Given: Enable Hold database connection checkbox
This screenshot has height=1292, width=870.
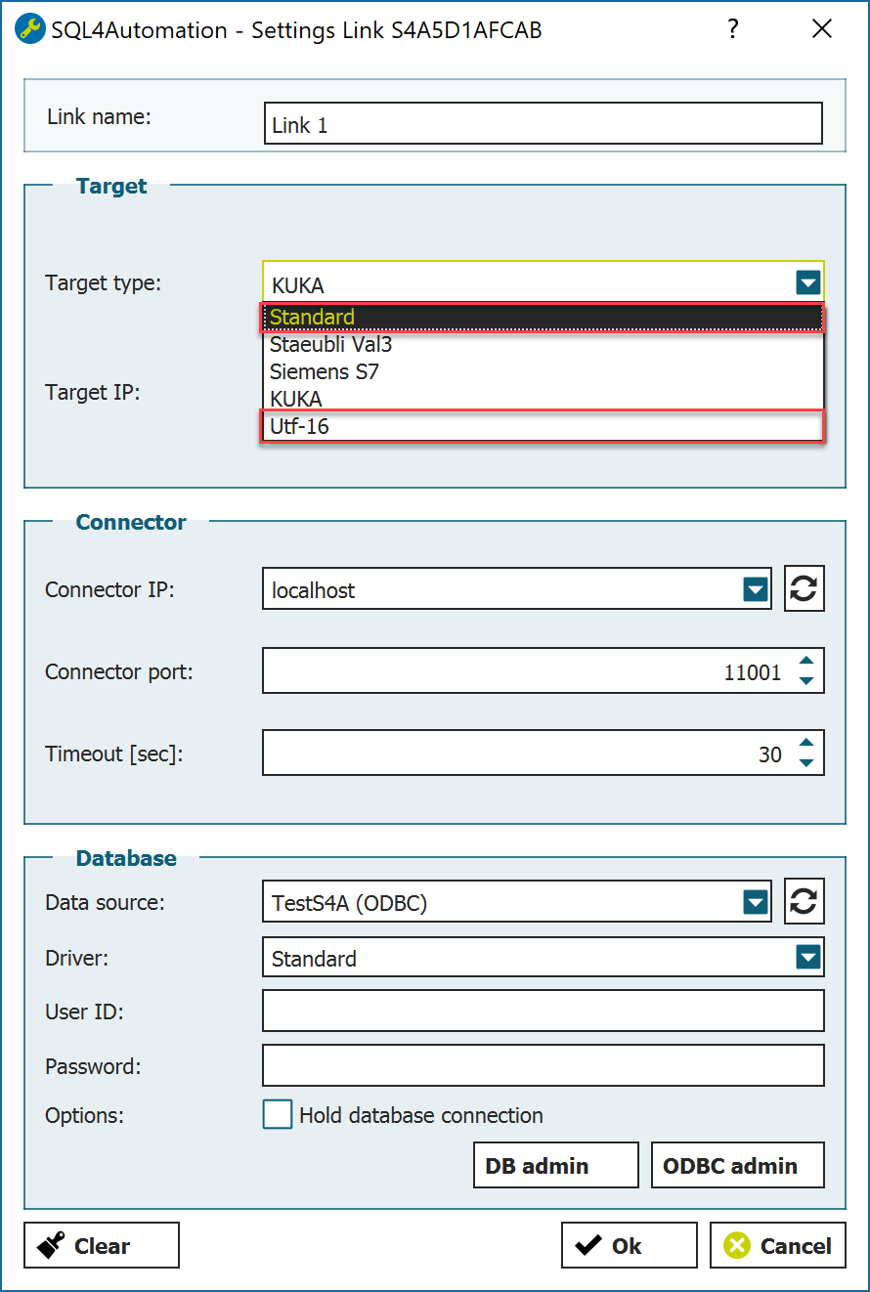Looking at the screenshot, I should pyautogui.click(x=278, y=1114).
